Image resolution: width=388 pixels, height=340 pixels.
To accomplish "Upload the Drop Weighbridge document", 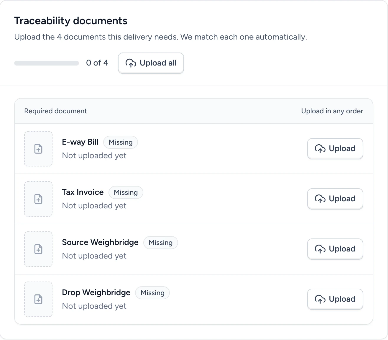I will 335,299.
